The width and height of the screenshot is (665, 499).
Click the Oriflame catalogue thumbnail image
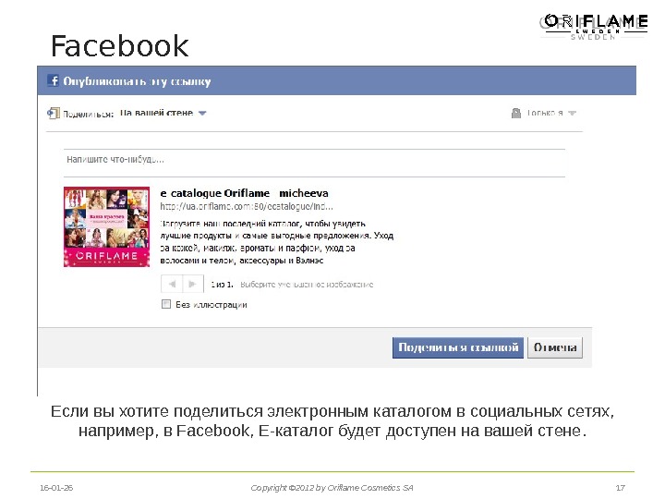coord(106,226)
